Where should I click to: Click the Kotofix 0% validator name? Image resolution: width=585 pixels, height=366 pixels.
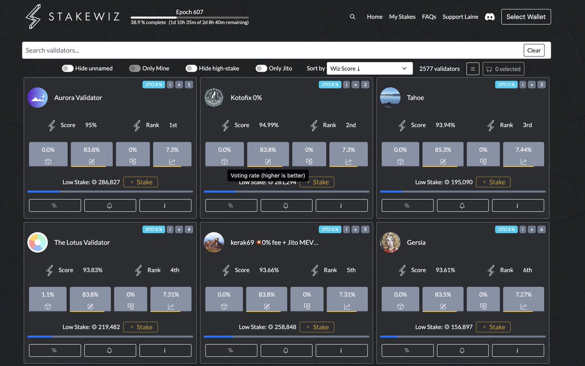click(x=246, y=97)
